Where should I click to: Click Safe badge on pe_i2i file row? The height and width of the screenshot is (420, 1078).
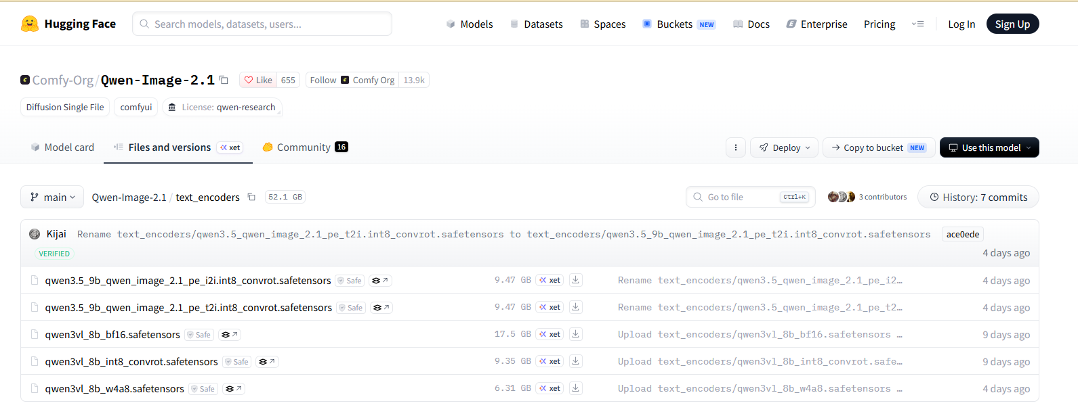click(x=350, y=281)
